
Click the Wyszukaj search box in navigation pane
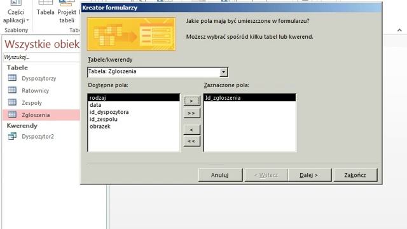[41, 57]
